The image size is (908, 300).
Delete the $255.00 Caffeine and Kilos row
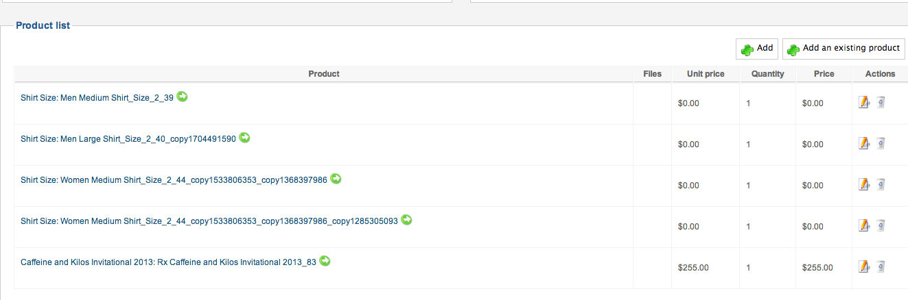[x=881, y=267]
